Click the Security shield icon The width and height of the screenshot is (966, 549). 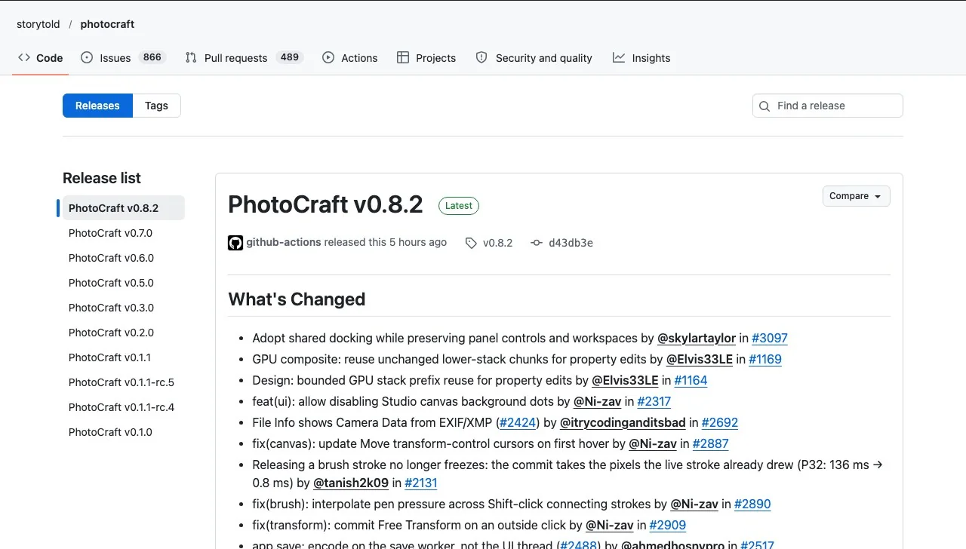point(481,58)
